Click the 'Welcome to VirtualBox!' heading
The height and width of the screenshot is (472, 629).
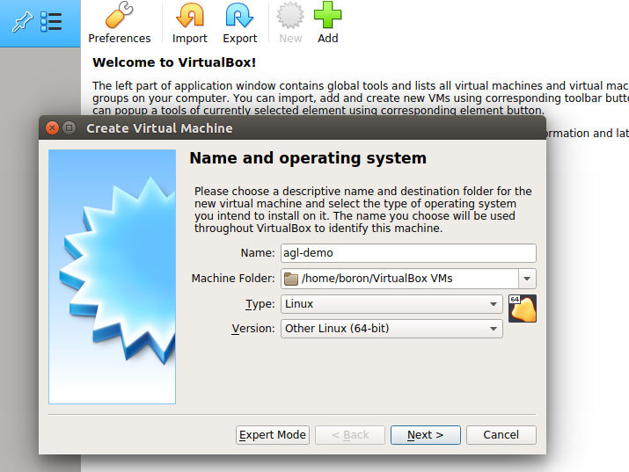pos(174,62)
